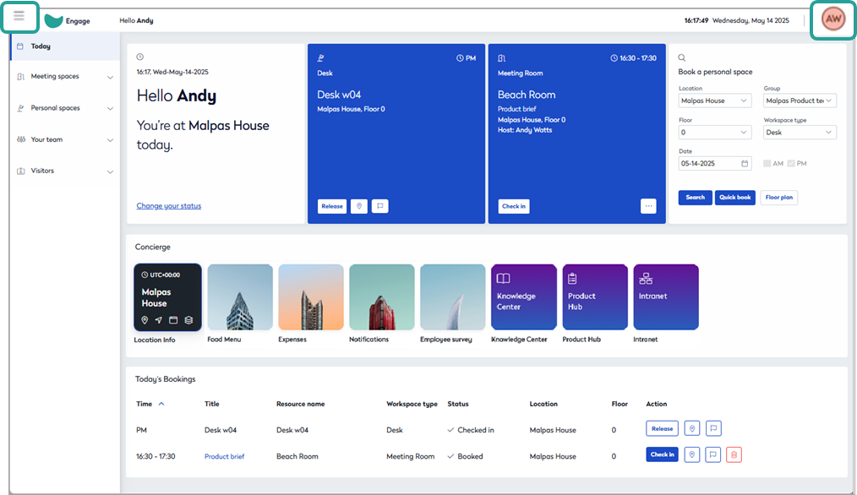Viewport: 857px width, 495px height.
Task: Click the Change your status link
Action: 171,205
